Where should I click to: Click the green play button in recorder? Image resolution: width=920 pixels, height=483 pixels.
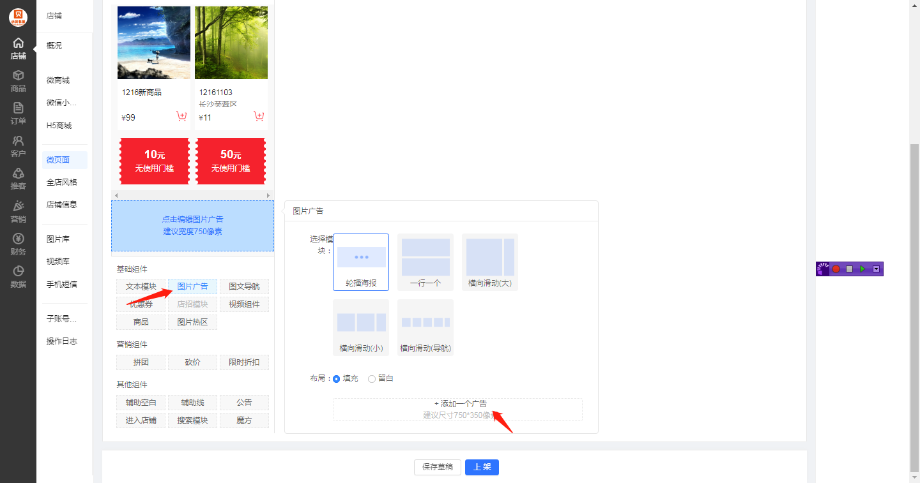862,269
